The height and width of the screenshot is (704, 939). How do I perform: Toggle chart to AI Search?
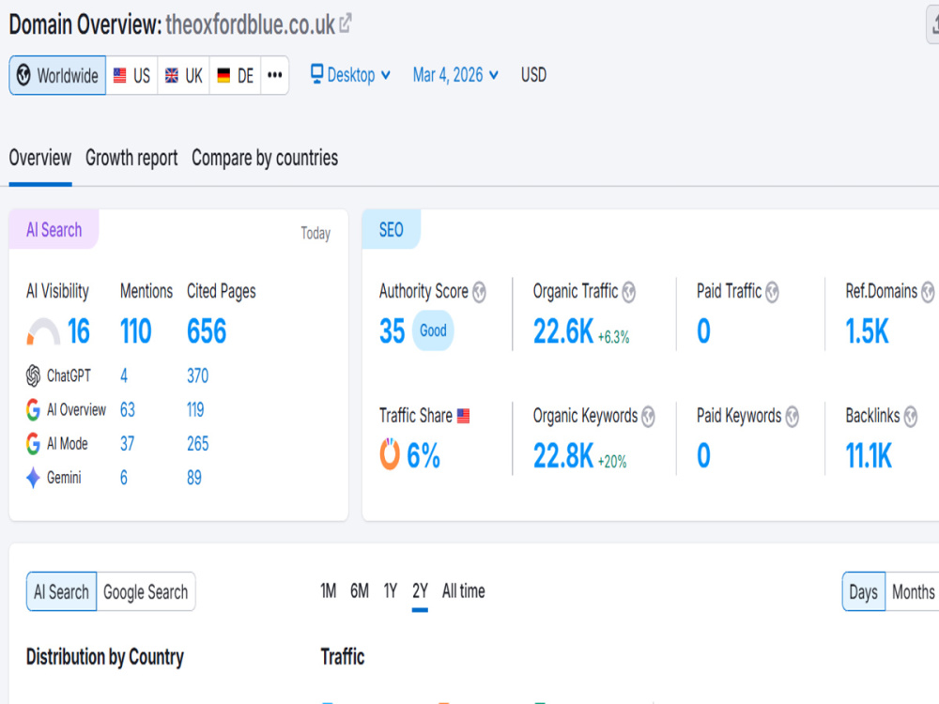coord(61,591)
